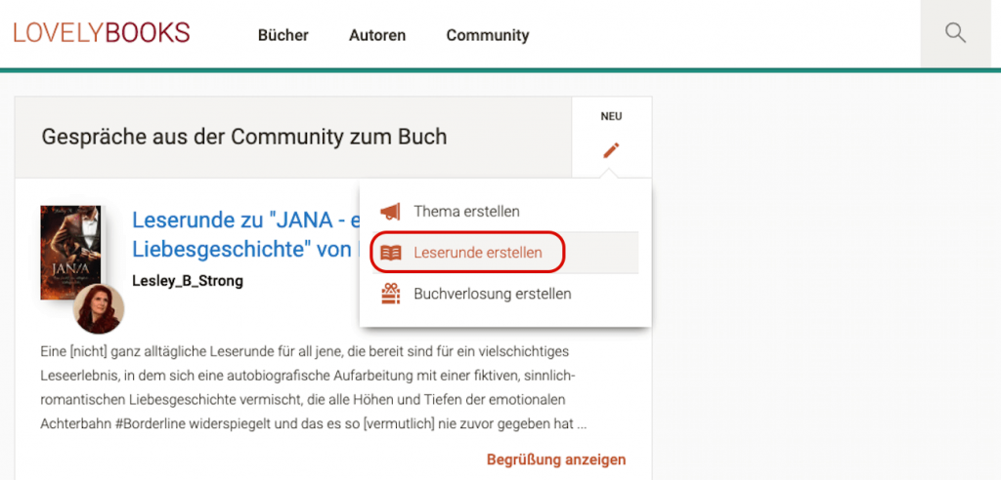This screenshot has height=480, width=1001.
Task: Click 'Gespräche aus der Community zum Buch' heading
Action: coord(243,137)
